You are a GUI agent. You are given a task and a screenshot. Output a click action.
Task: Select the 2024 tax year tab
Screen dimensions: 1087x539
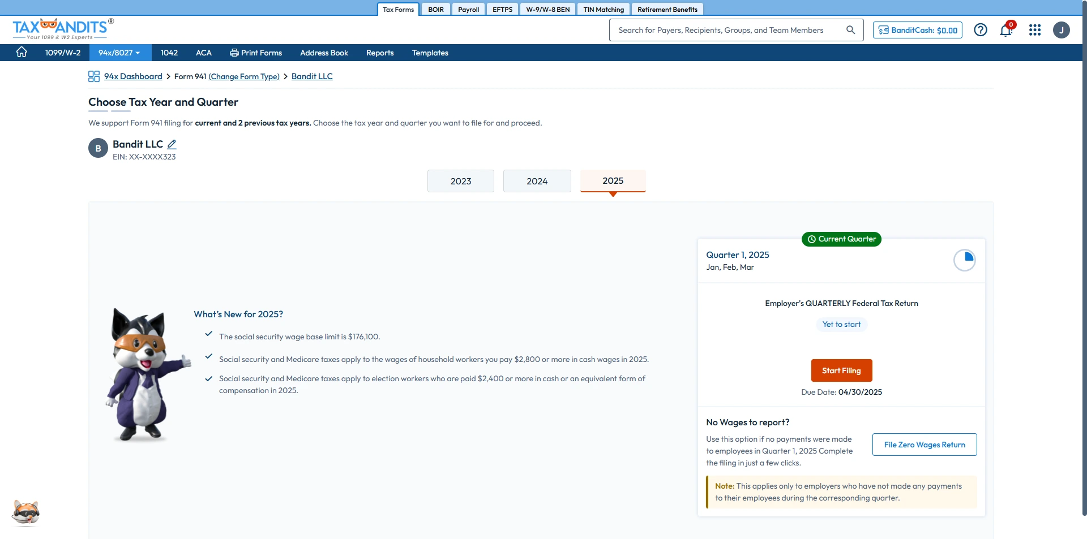(537, 181)
